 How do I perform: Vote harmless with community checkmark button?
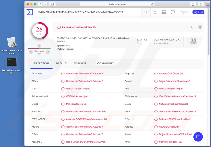tap(48, 52)
